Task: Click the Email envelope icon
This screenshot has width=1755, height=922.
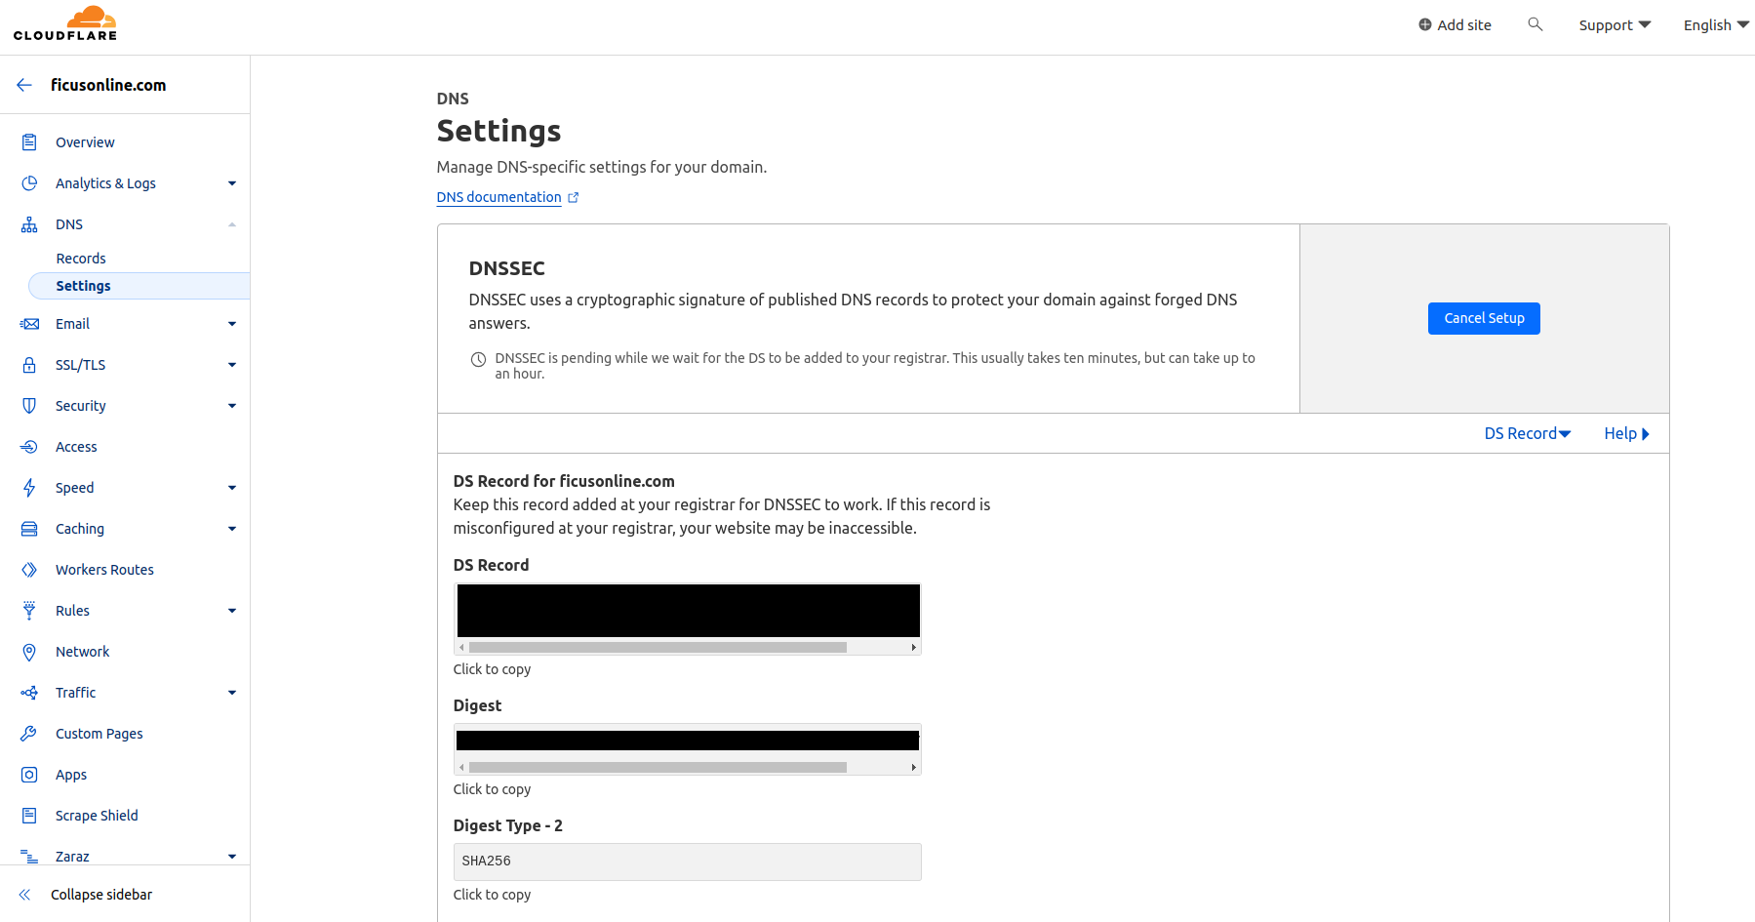Action: coord(29,324)
